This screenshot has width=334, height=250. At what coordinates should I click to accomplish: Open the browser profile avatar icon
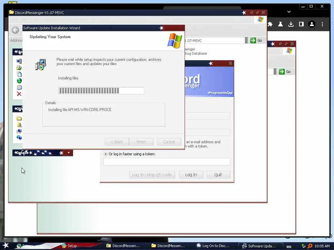tap(311, 24)
